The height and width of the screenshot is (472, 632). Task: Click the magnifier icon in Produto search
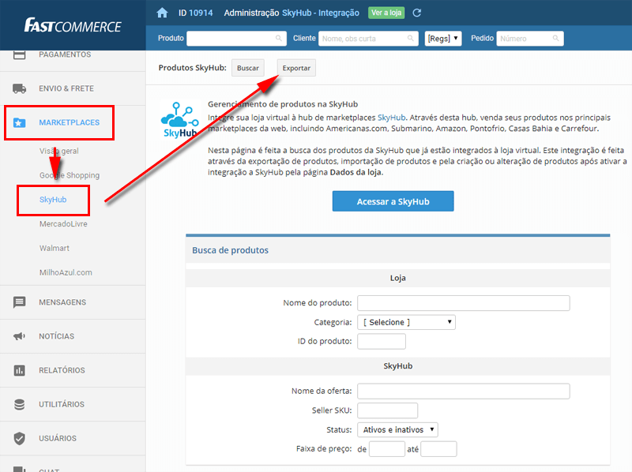tap(279, 38)
